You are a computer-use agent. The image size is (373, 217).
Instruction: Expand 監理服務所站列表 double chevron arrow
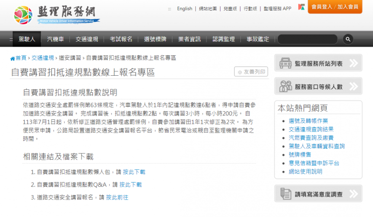(x=354, y=63)
